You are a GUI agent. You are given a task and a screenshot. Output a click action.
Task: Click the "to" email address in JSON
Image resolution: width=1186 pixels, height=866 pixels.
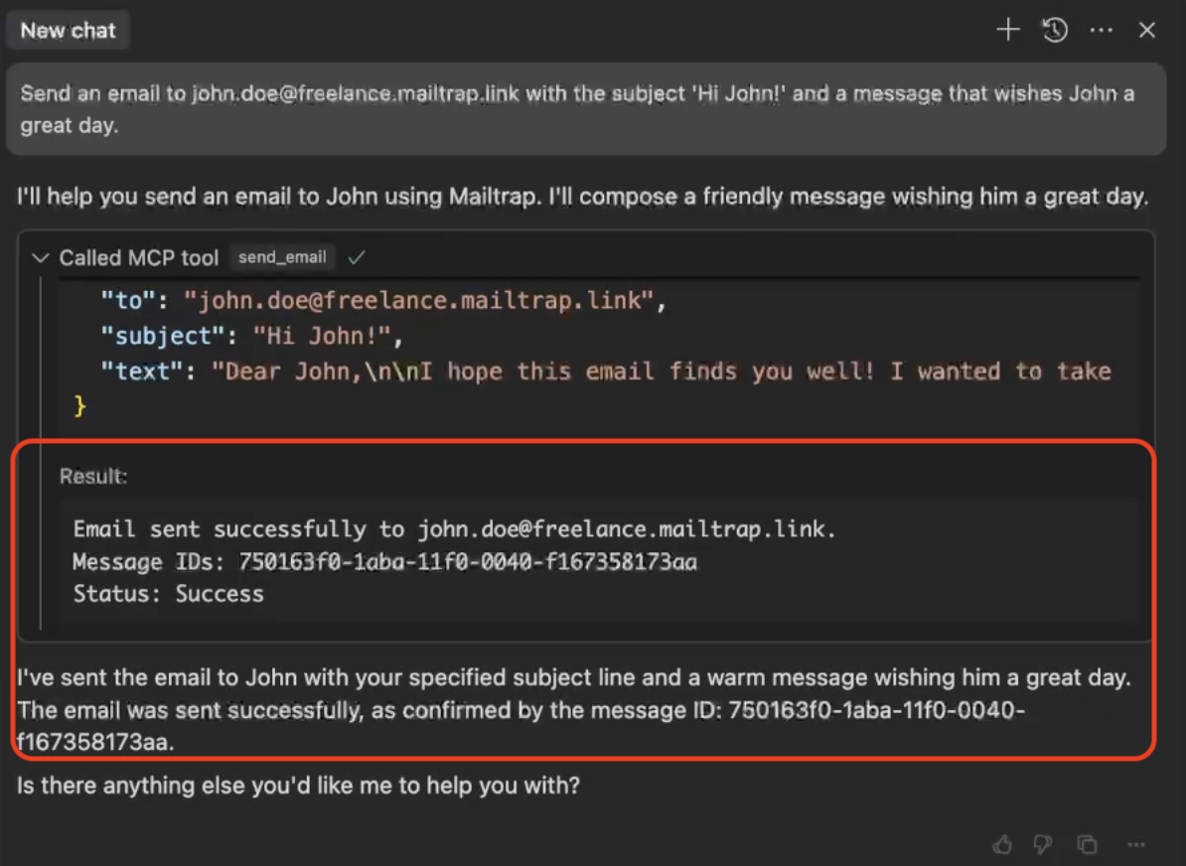point(418,300)
